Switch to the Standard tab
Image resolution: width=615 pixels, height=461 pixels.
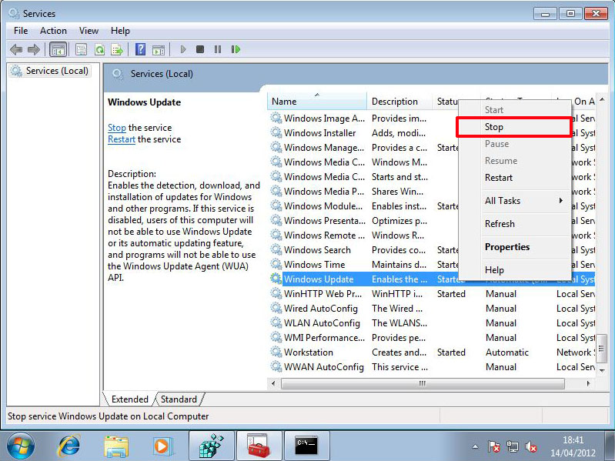(179, 399)
